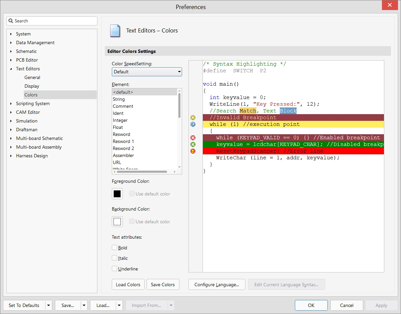The image size is (401, 314).
Task: Expand the Simulation node
Action: tap(11, 121)
